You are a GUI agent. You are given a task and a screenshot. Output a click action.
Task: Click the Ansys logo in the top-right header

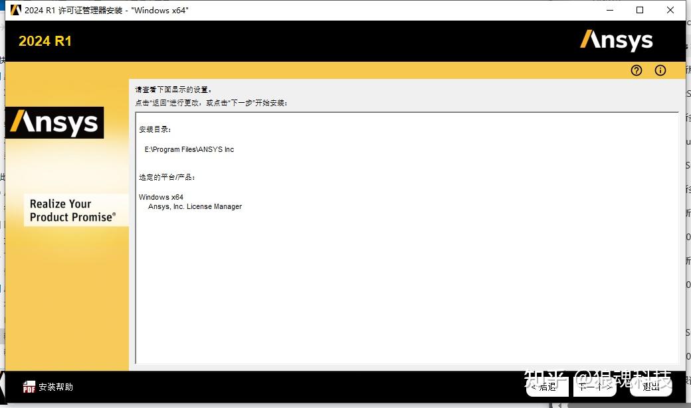click(x=617, y=40)
